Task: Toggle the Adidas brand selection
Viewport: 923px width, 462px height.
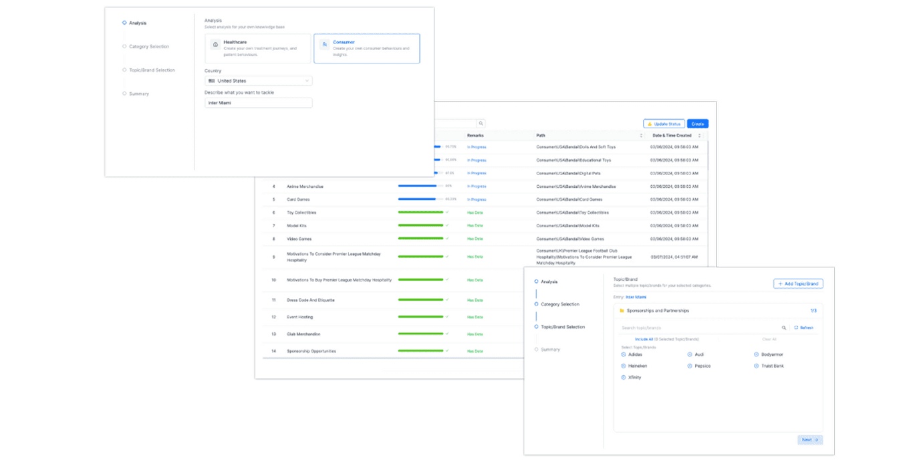Action: point(624,355)
